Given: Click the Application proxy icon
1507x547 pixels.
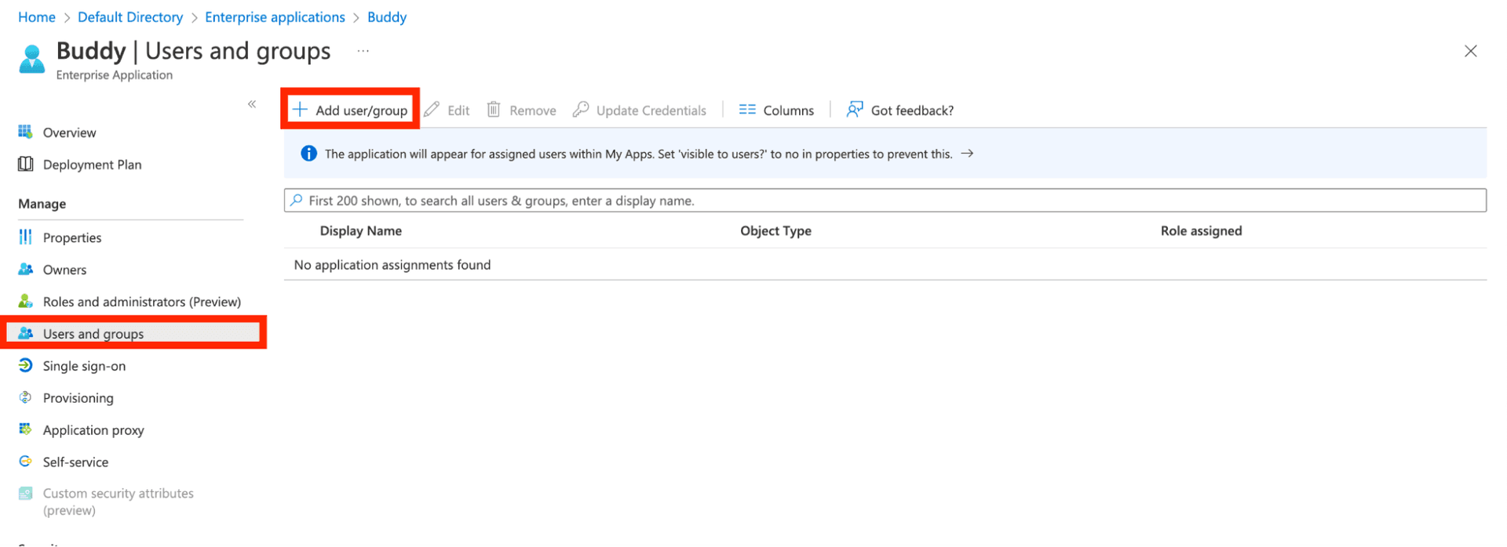Looking at the screenshot, I should 25,429.
